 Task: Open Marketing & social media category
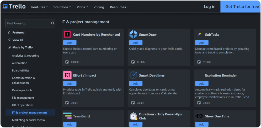[x=28, y=120]
